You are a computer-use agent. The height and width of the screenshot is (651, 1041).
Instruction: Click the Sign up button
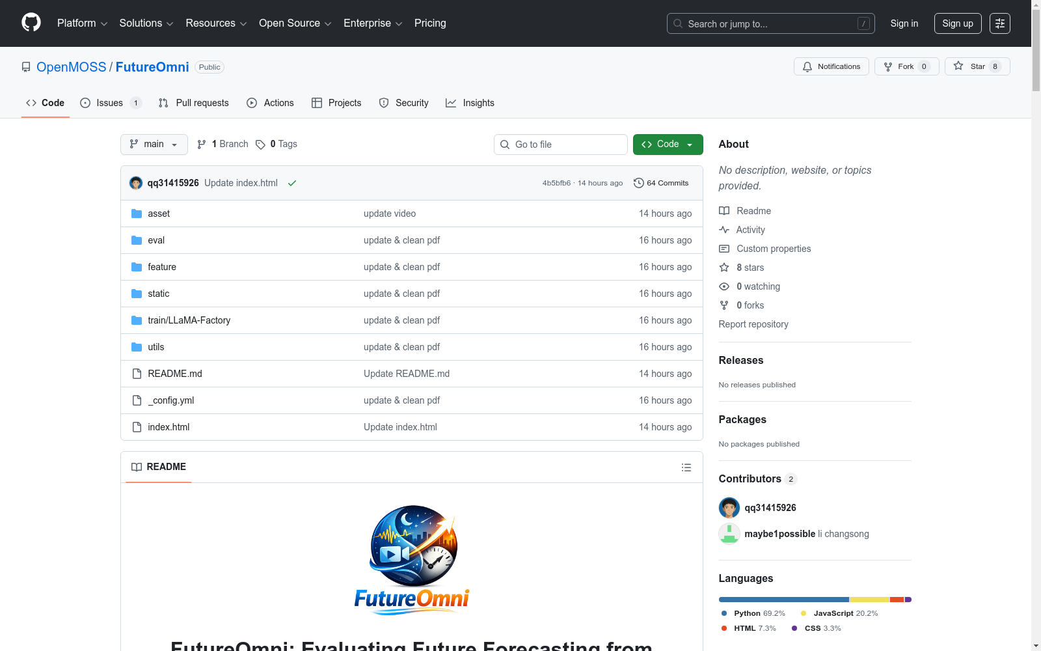tap(958, 23)
